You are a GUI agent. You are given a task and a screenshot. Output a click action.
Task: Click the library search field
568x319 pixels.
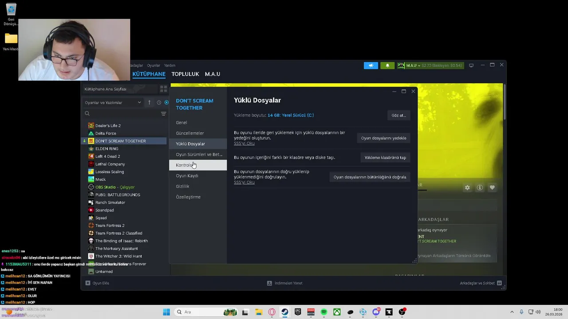tap(121, 114)
